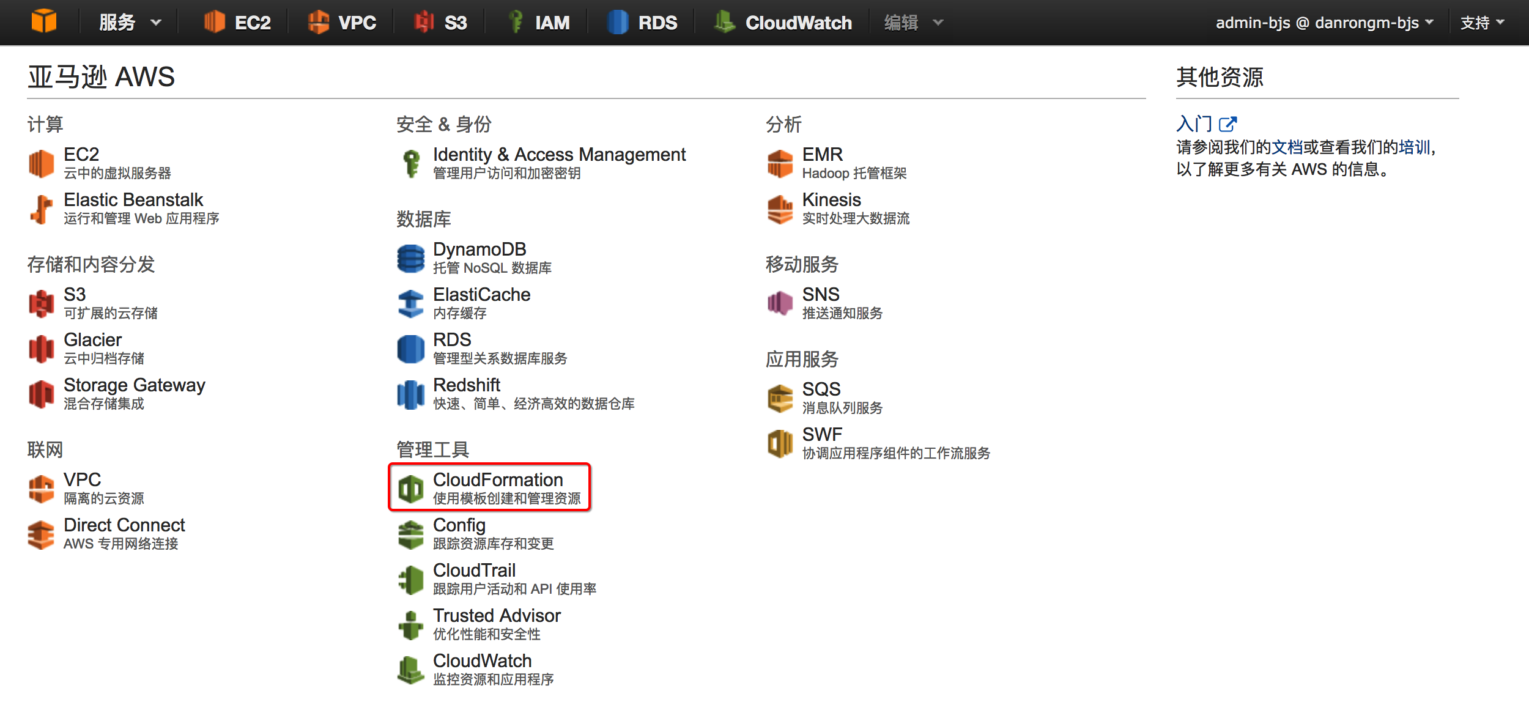This screenshot has width=1529, height=702.
Task: Open the Redshift service link
Action: pos(467,385)
